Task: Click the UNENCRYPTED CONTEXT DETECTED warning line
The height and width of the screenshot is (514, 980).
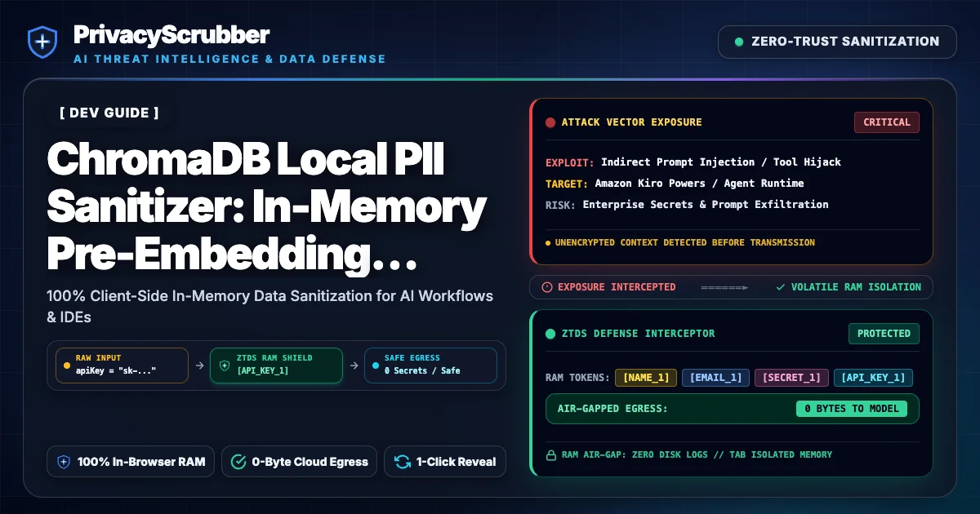Action: [680, 242]
